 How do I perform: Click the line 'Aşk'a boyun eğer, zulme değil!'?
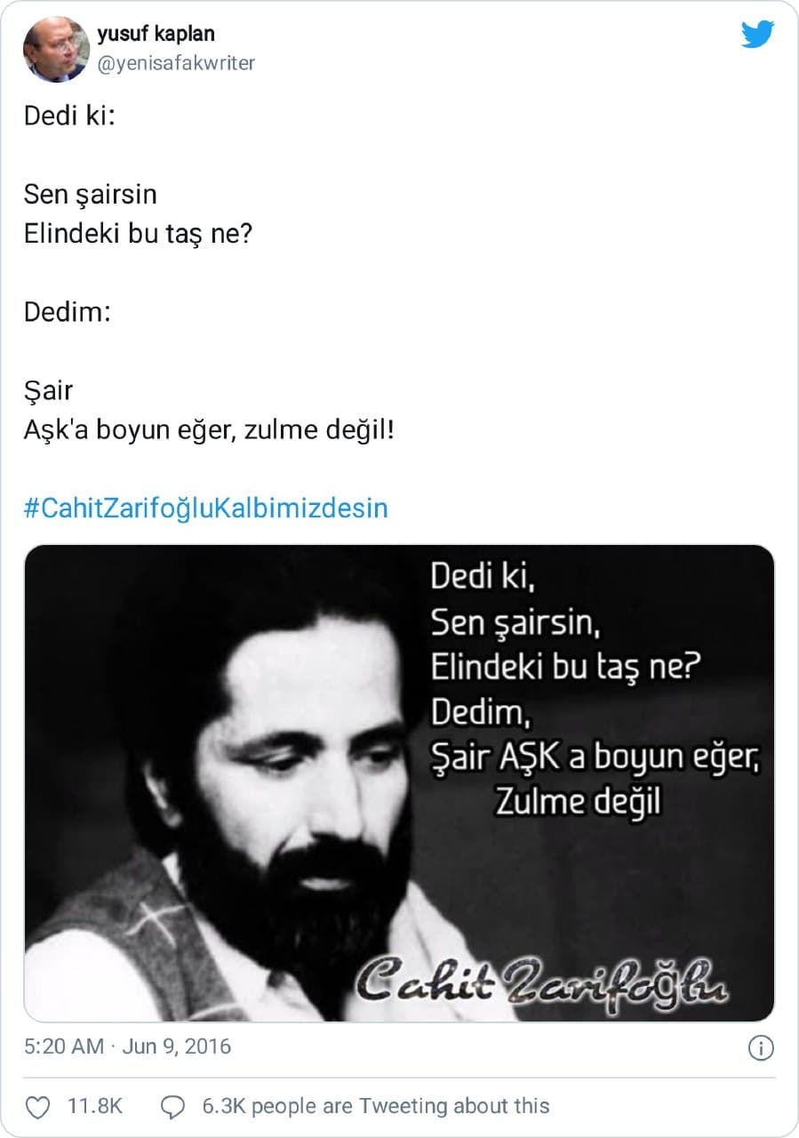click(209, 430)
